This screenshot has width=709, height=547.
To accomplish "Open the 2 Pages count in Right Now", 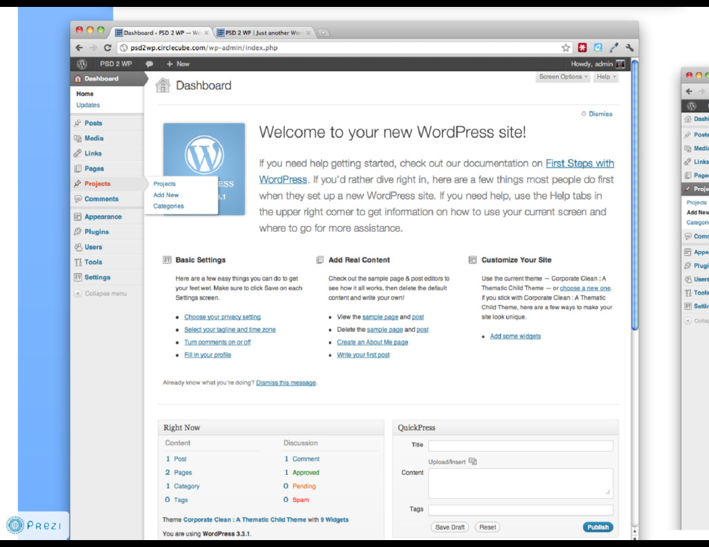I will coord(178,472).
